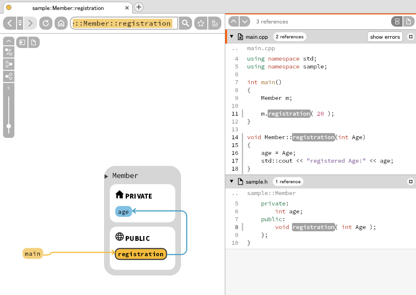The width and height of the screenshot is (416, 295).
Task: Expand the Member node triangle
Action: 105,176
